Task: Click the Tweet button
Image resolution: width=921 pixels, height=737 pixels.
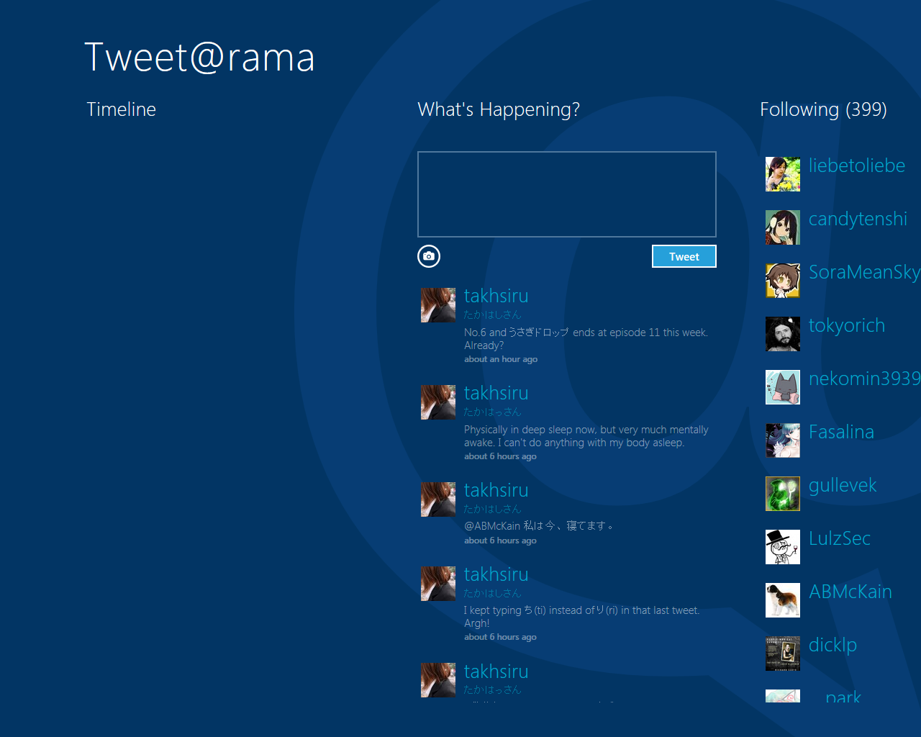Action: point(684,256)
